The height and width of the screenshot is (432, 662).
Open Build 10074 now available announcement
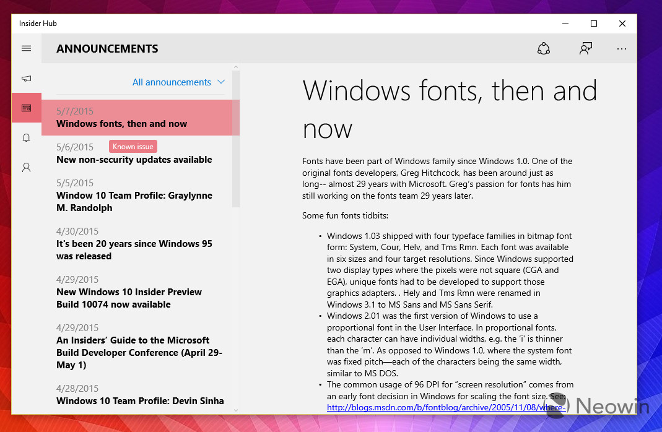(x=140, y=292)
